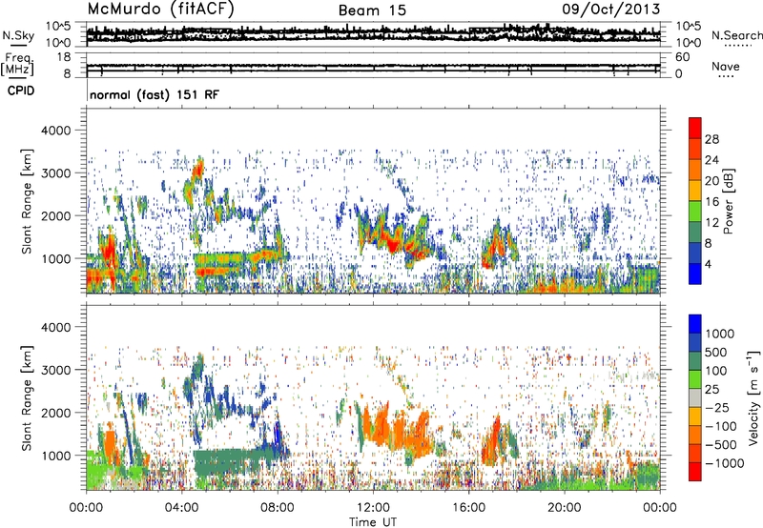Click the "Nave" legend label
763x528 pixels.
pyautogui.click(x=726, y=66)
